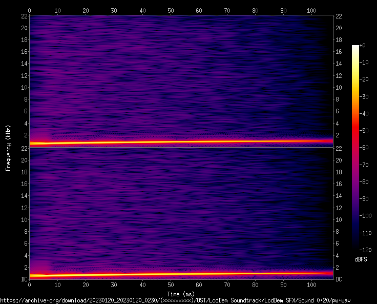Screen dimensions: 377x304
Task: Click the "DC" label on the left axis
Action: click(x=24, y=279)
